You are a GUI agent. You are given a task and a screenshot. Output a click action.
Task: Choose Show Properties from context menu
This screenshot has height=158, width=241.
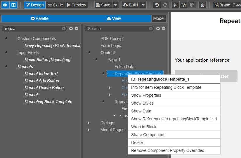(146, 95)
